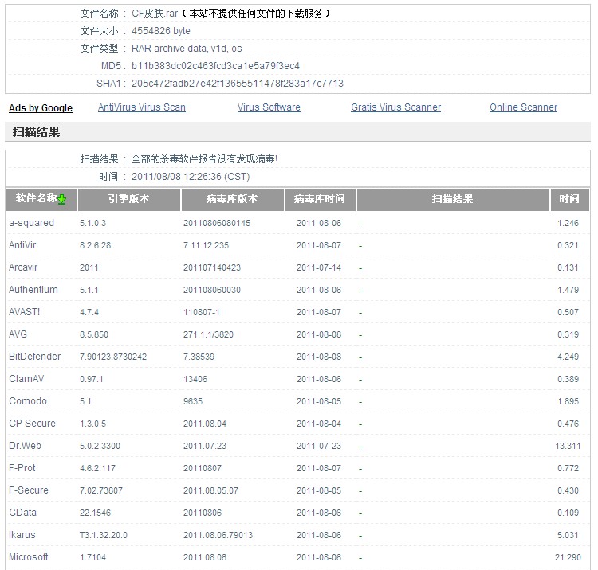Click AntiVir engine version 8.2.6.28
The height and width of the screenshot is (570, 598).
point(96,245)
